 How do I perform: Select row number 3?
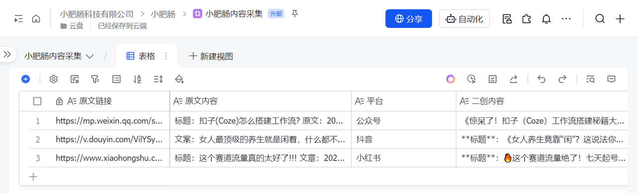[37, 158]
